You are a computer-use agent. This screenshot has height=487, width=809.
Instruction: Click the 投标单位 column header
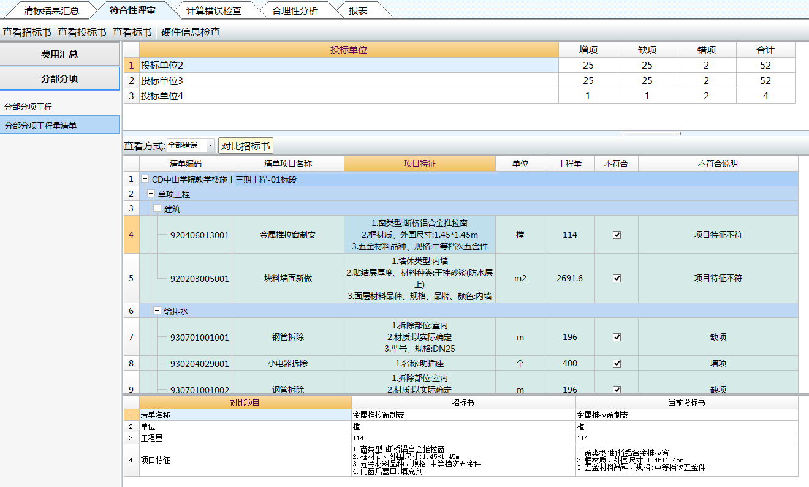[349, 50]
